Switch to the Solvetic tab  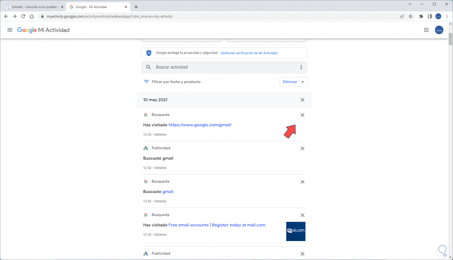(x=34, y=7)
